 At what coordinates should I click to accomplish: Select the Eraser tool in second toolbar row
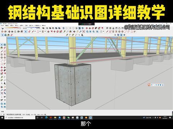30,32
